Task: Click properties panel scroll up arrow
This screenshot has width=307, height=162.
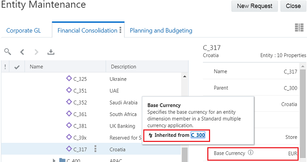Action: point(303,66)
